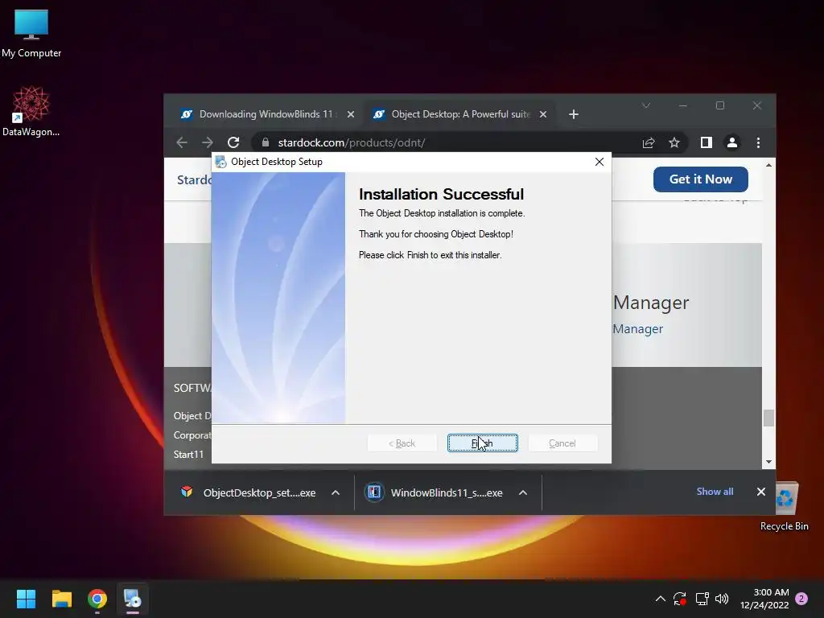Open Recycle Bin desktop icon
Viewport: 824px width, 618px height.
point(785,507)
